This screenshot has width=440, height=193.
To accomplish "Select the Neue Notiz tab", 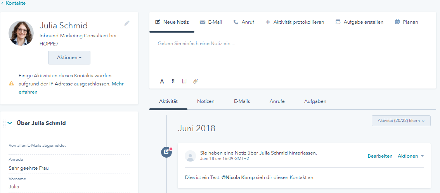I will 172,22.
